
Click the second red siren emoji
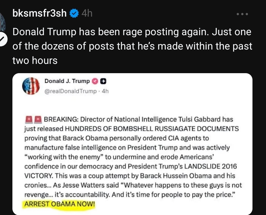click(x=38, y=119)
